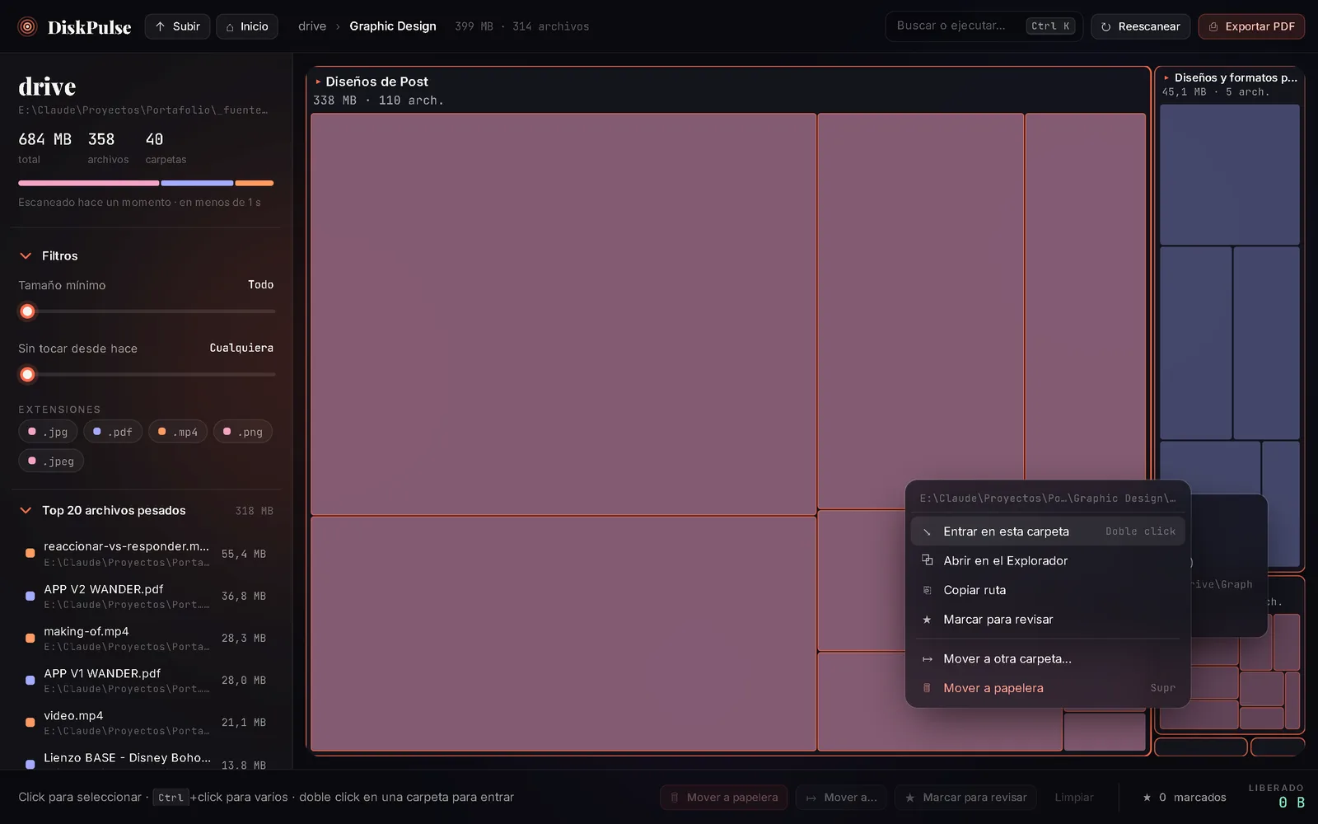This screenshot has height=824, width=1318.
Task: Select the 'video.mp4' file row
Action: coord(147,723)
